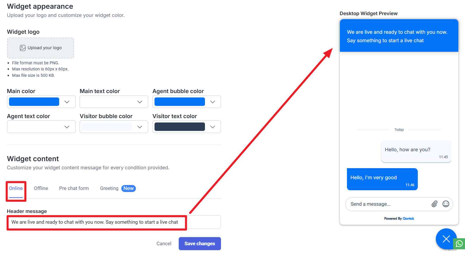Click the Qontak logo link

[x=408, y=218]
